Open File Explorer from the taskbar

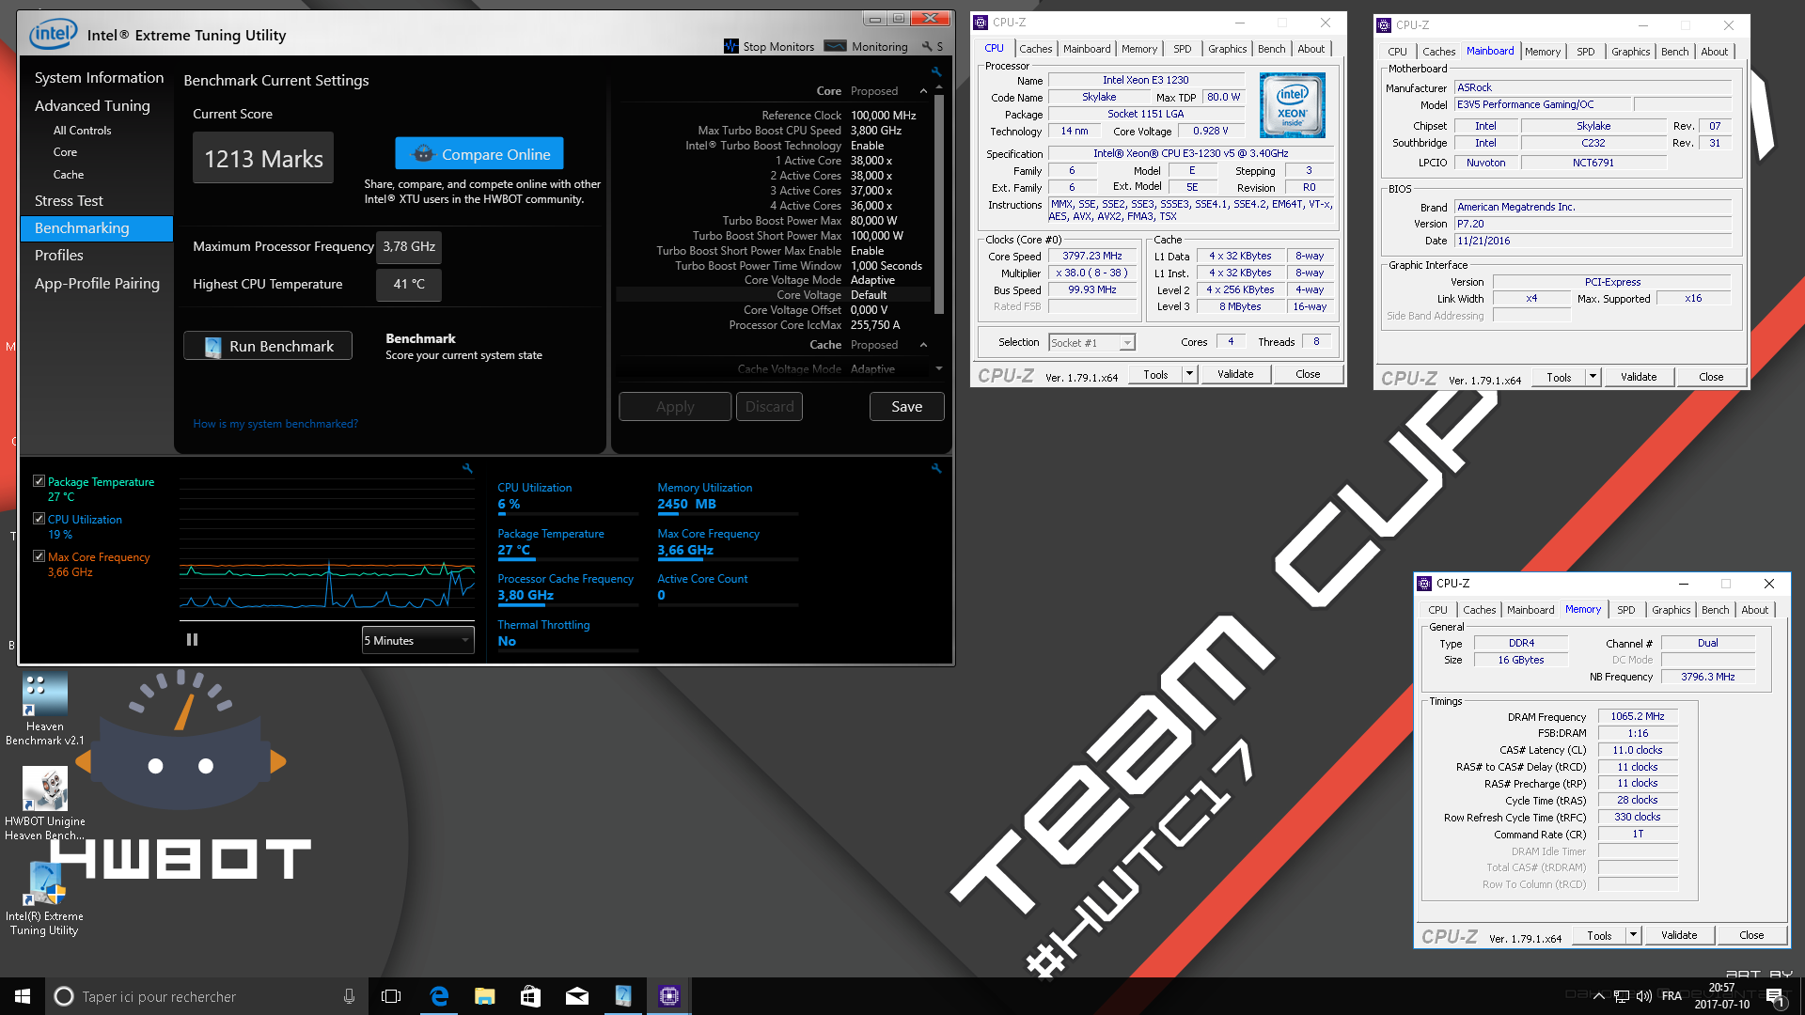(484, 996)
